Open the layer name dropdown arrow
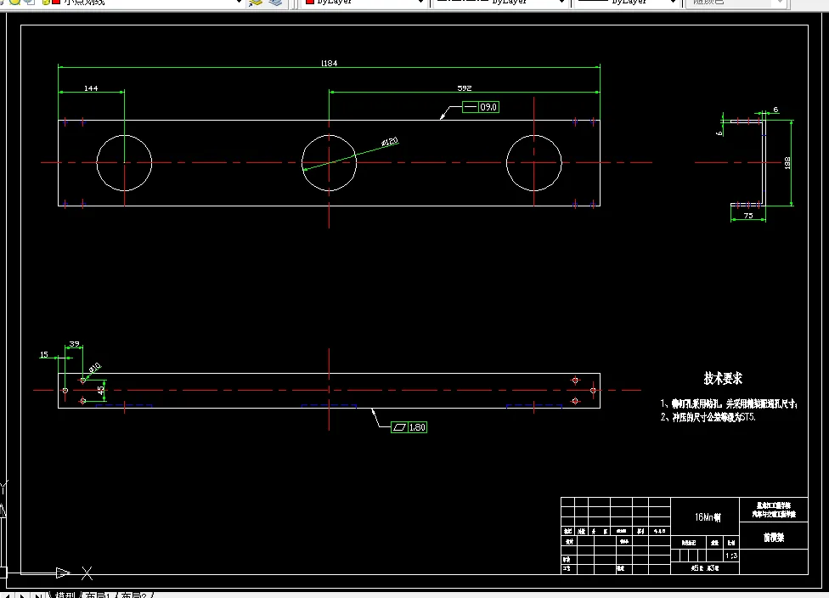 (239, 2)
